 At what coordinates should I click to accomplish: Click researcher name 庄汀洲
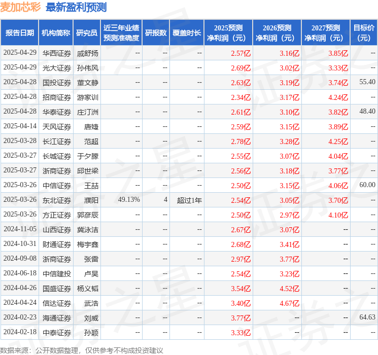[x=88, y=112]
